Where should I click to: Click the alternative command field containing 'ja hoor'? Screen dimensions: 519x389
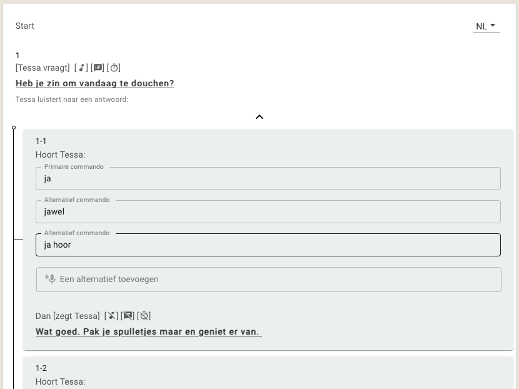coord(268,245)
